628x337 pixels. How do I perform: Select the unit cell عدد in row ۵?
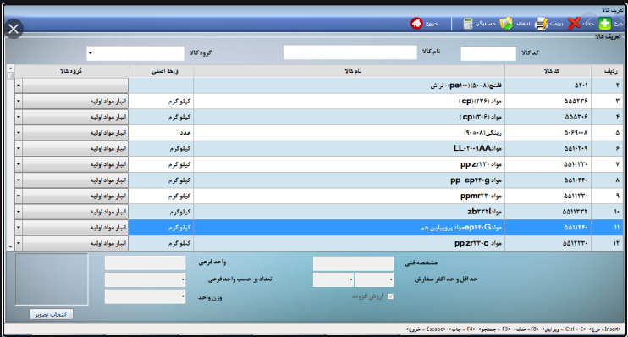point(161,133)
